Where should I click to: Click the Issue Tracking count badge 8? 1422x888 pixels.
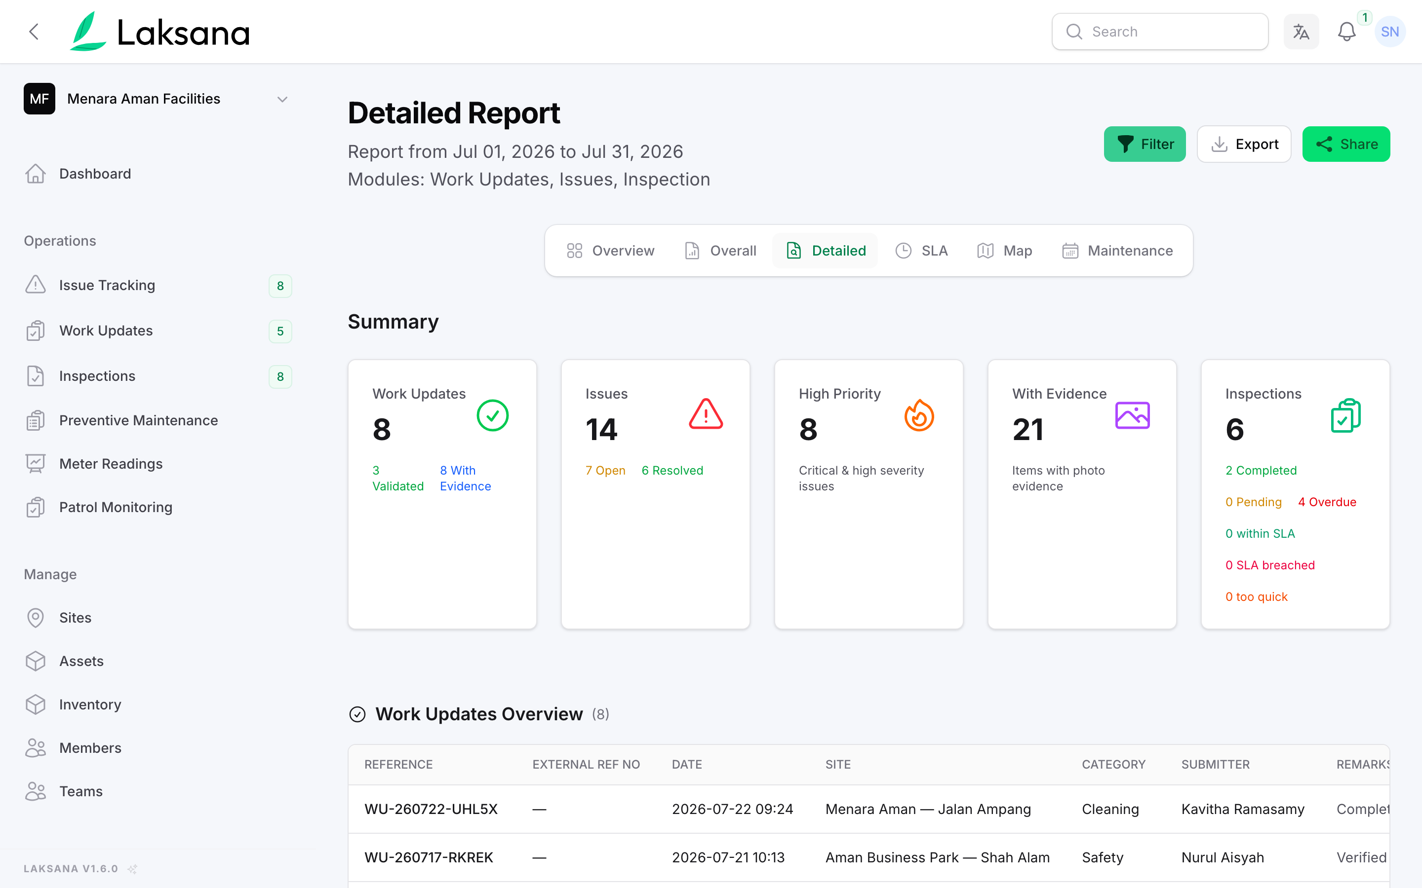(x=280, y=286)
